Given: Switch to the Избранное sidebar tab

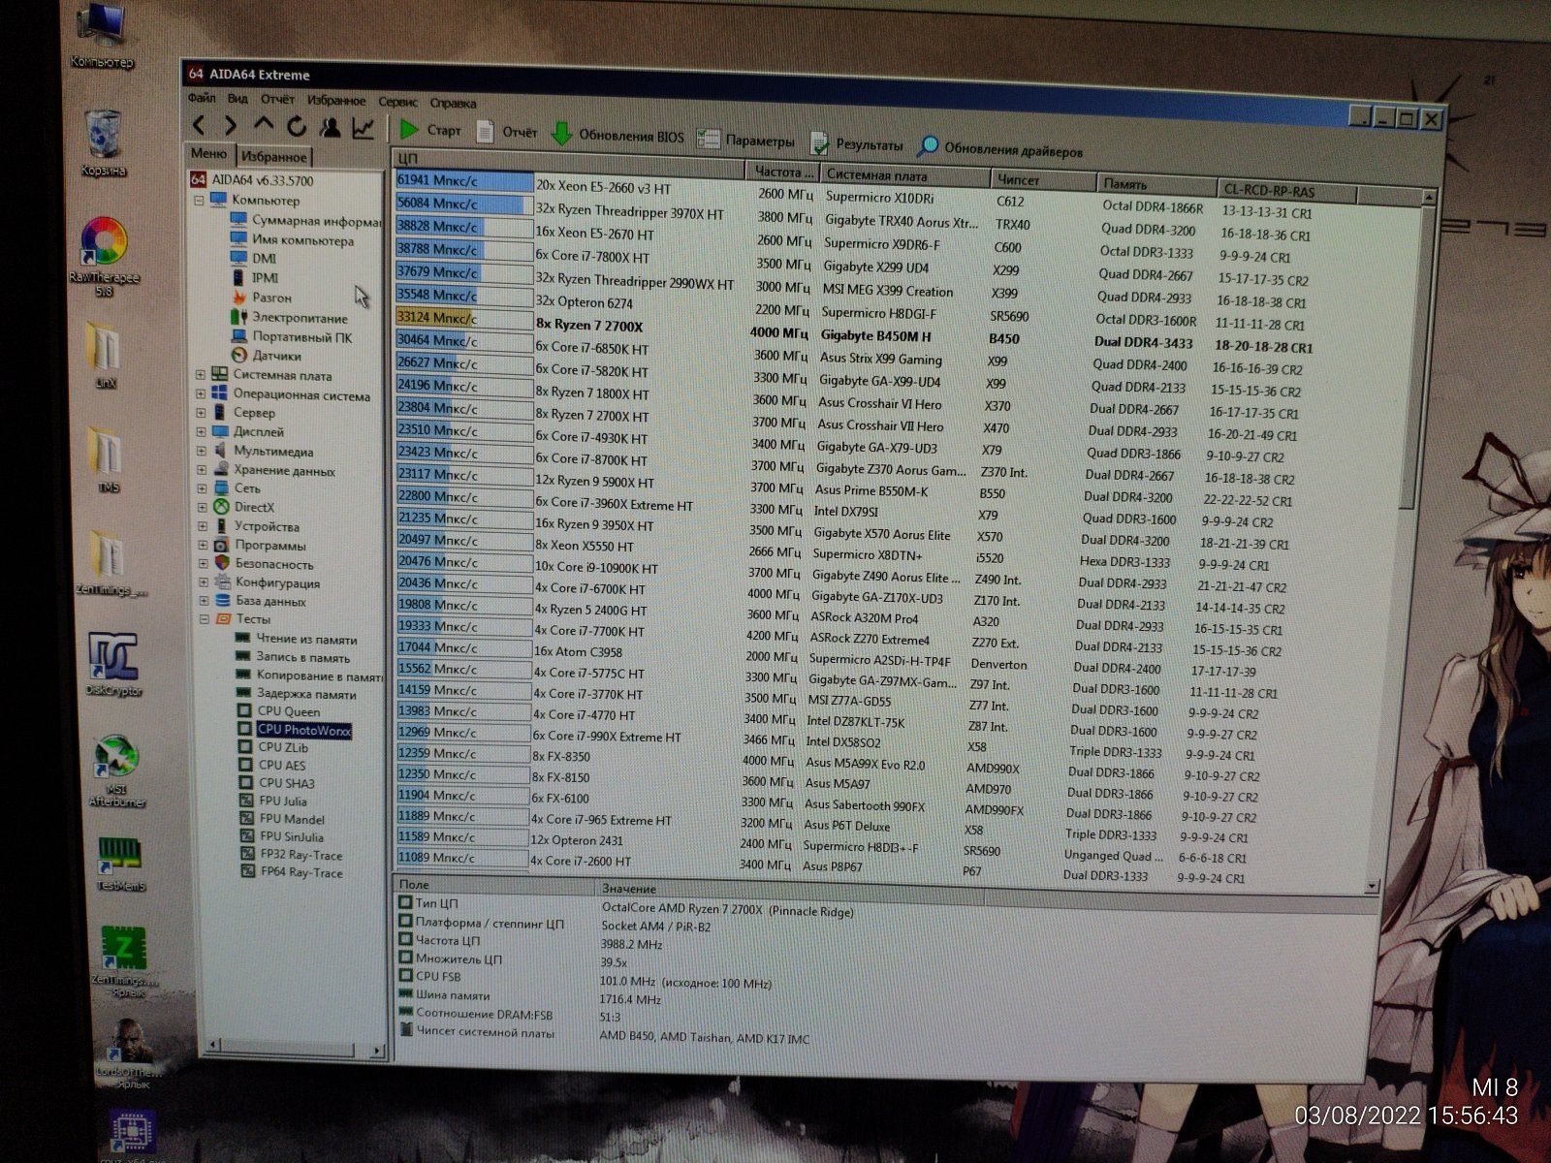Looking at the screenshot, I should (274, 156).
